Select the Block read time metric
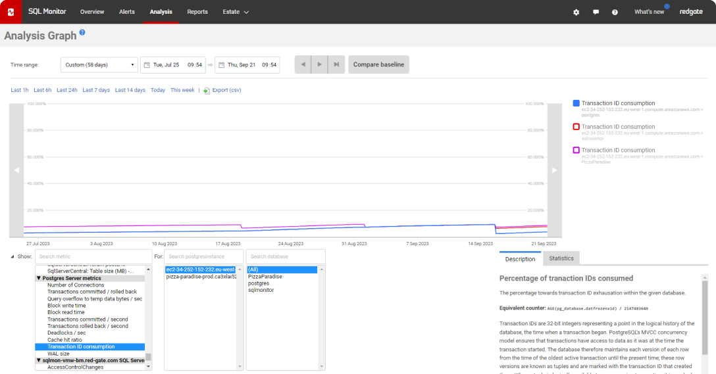This screenshot has height=374, width=716. tap(66, 312)
